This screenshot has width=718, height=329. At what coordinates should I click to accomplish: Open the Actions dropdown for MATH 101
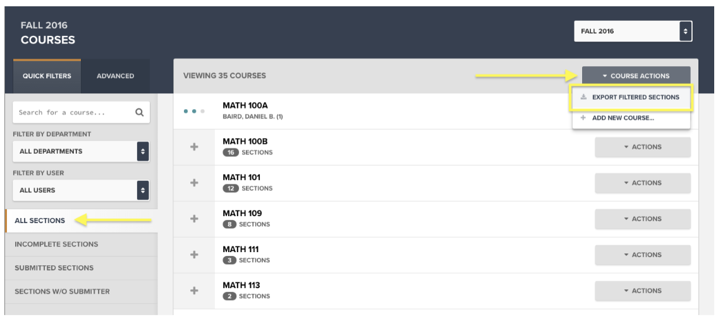pyautogui.click(x=642, y=183)
